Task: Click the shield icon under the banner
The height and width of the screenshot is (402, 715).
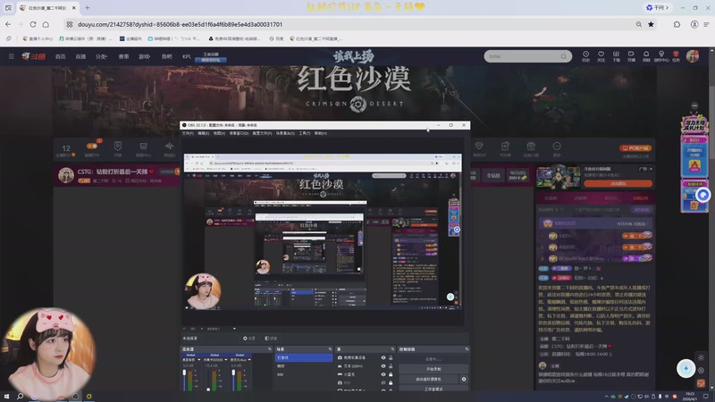Action: 118,147
